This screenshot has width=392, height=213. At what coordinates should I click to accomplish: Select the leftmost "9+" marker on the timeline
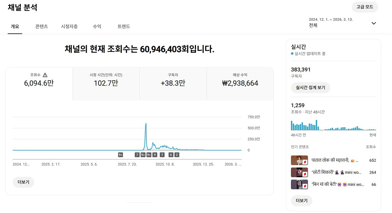pyautogui.click(x=120, y=155)
